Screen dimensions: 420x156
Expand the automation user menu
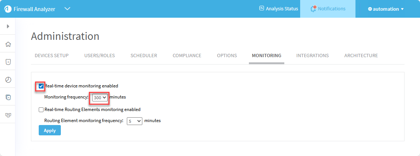[386, 9]
